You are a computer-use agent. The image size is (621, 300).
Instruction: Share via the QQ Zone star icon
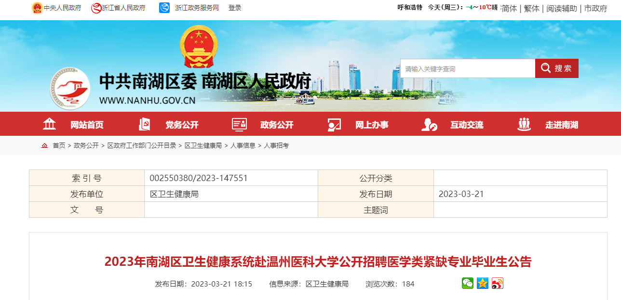(x=483, y=283)
